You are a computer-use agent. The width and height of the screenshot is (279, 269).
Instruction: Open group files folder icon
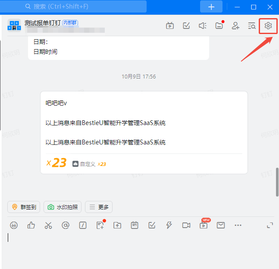click(x=219, y=25)
